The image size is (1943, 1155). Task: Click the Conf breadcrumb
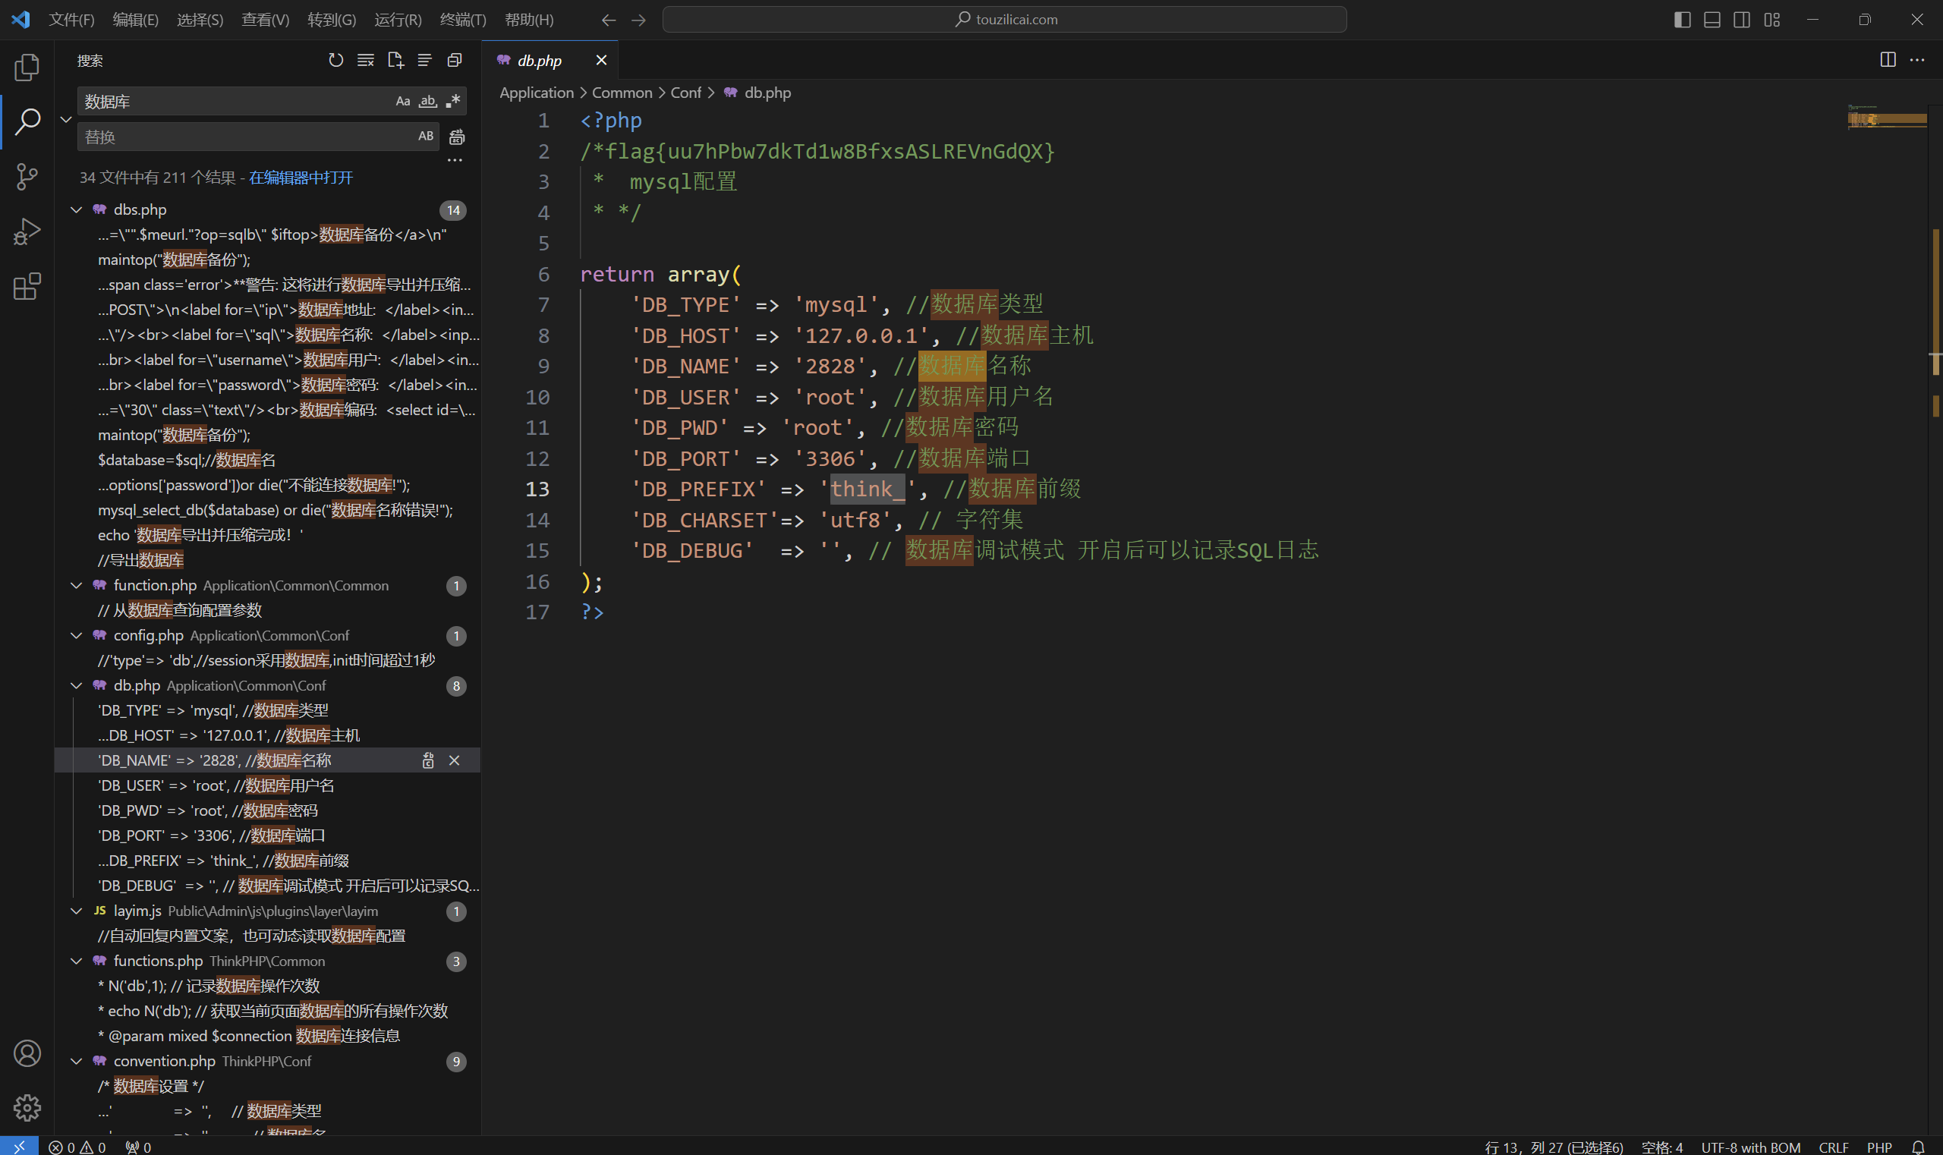tap(686, 93)
